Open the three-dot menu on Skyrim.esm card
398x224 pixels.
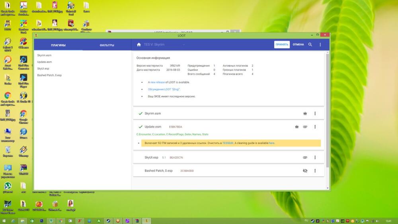(315, 113)
